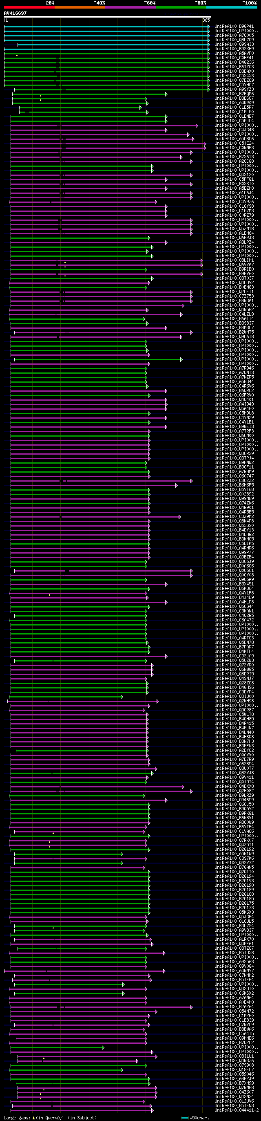Click the cyan ~100% identity legend segment
The height and width of the screenshot is (1121, 261).
coord(232,7)
